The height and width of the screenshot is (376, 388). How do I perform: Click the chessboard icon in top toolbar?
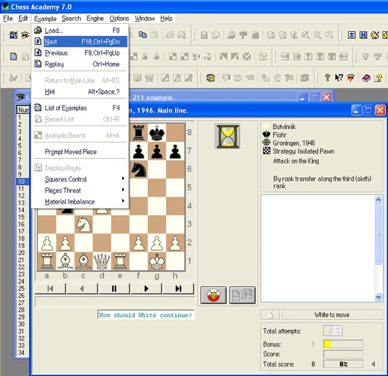pos(14,35)
